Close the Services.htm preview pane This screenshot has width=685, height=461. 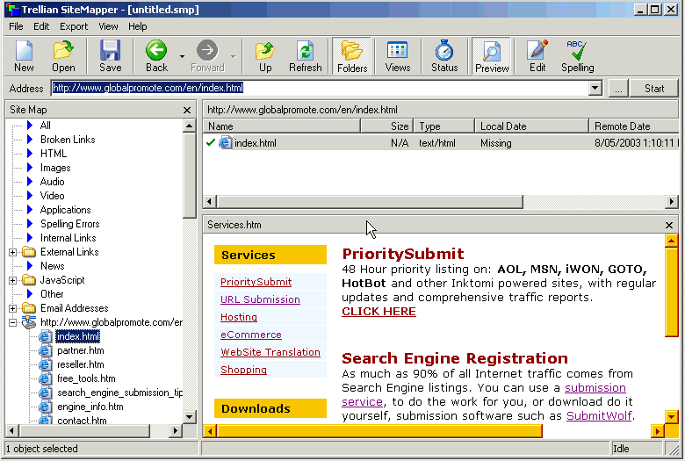pos(669,225)
